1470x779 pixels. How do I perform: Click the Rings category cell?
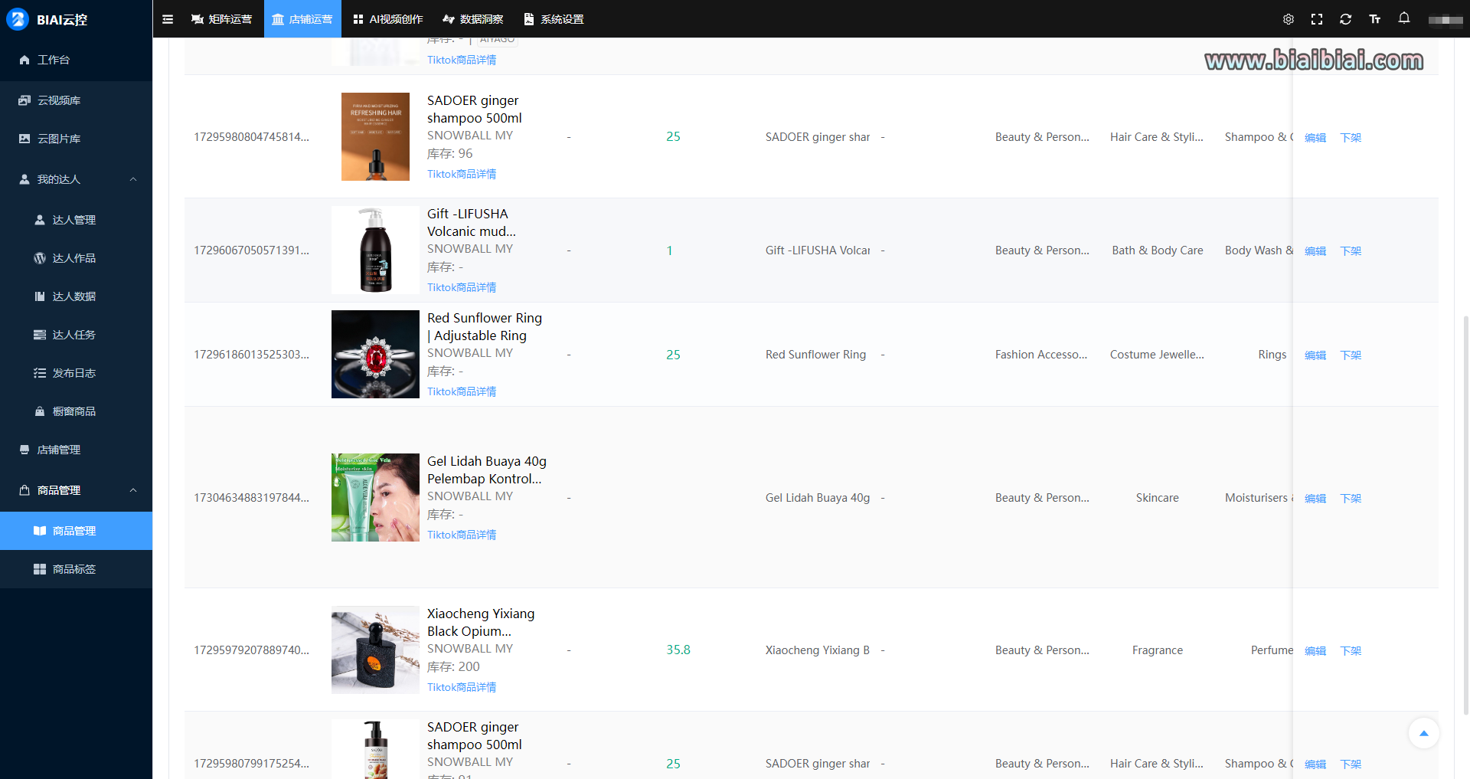1272,355
